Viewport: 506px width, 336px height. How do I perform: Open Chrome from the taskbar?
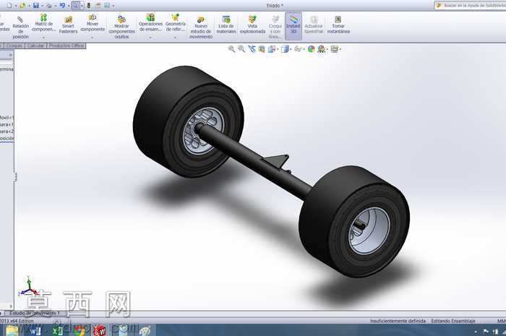tap(79, 331)
